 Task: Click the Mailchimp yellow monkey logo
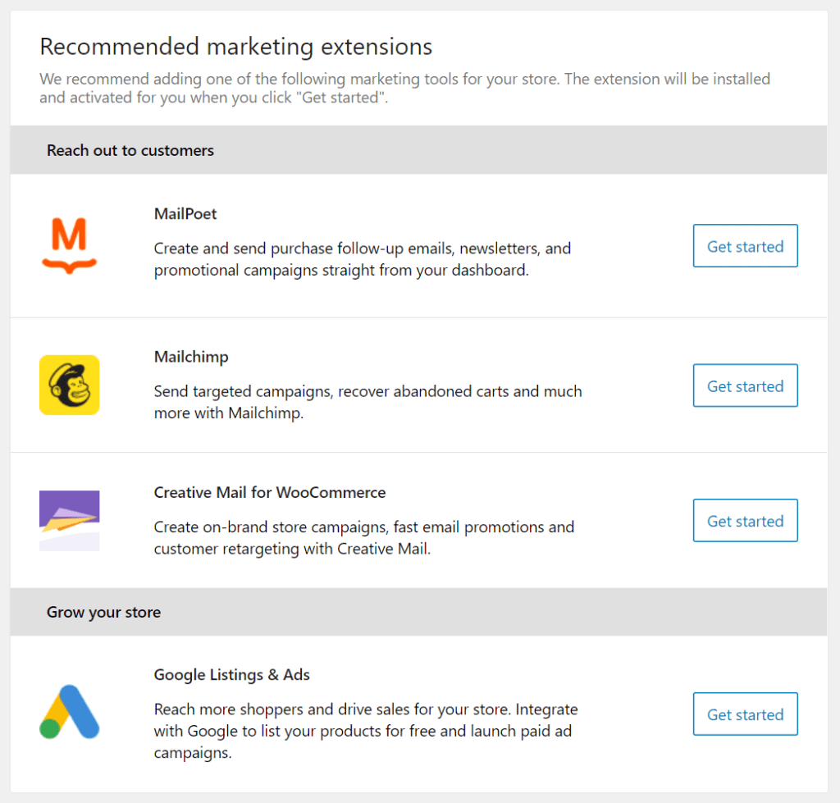click(69, 385)
